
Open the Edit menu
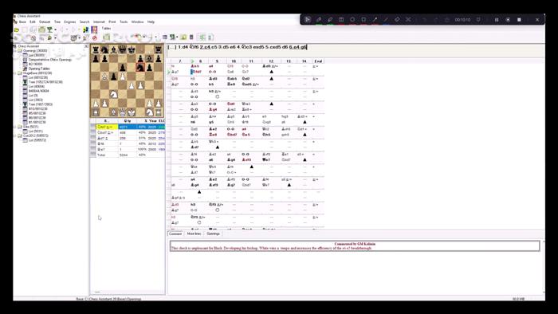pyautogui.click(x=33, y=22)
